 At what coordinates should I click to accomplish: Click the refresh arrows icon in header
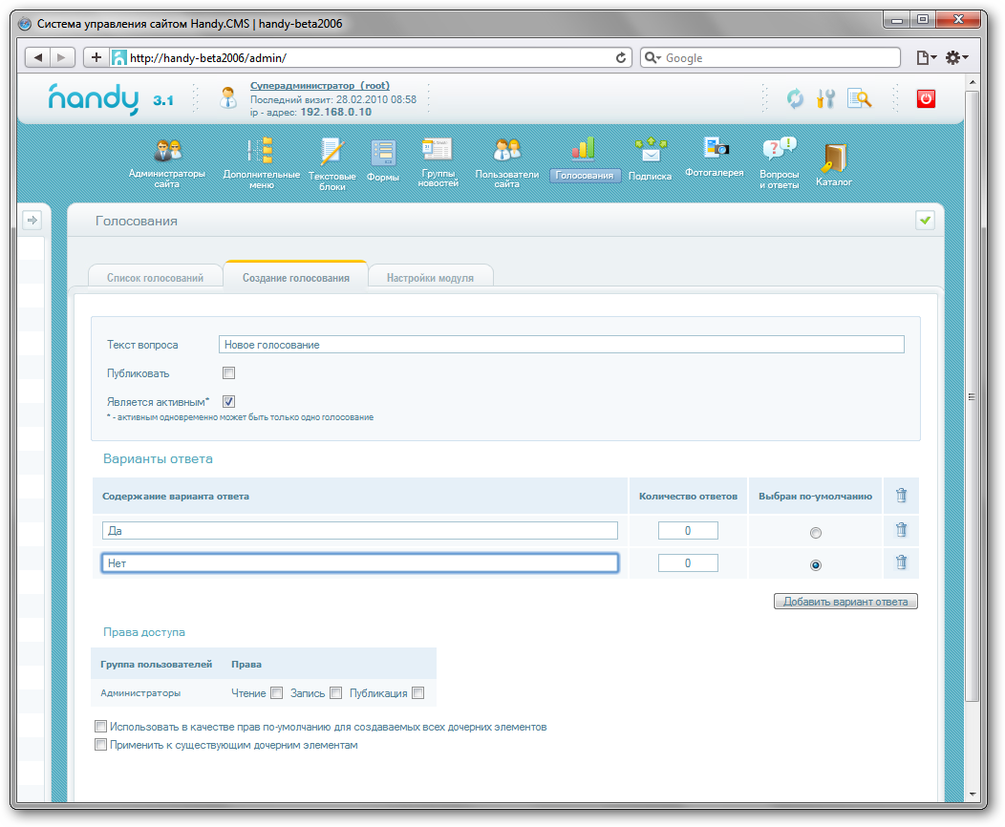795,97
